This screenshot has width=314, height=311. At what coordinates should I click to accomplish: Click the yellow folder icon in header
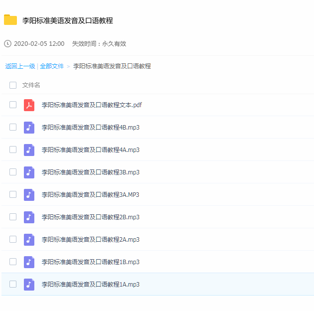10,20
